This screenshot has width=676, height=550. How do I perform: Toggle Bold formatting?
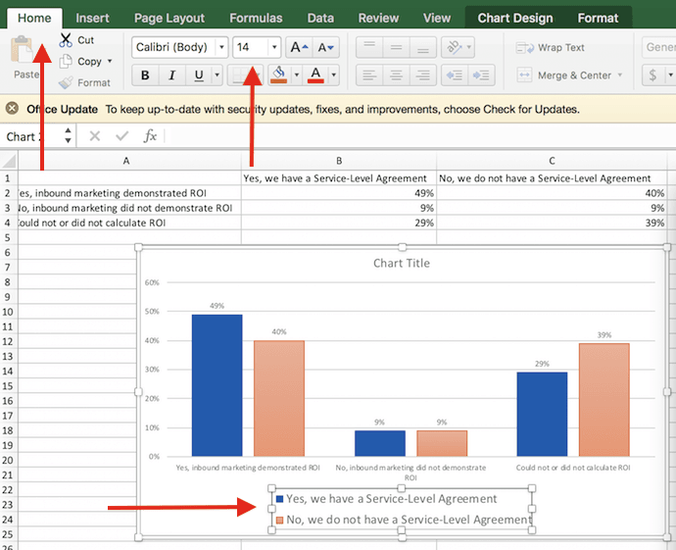pos(146,75)
